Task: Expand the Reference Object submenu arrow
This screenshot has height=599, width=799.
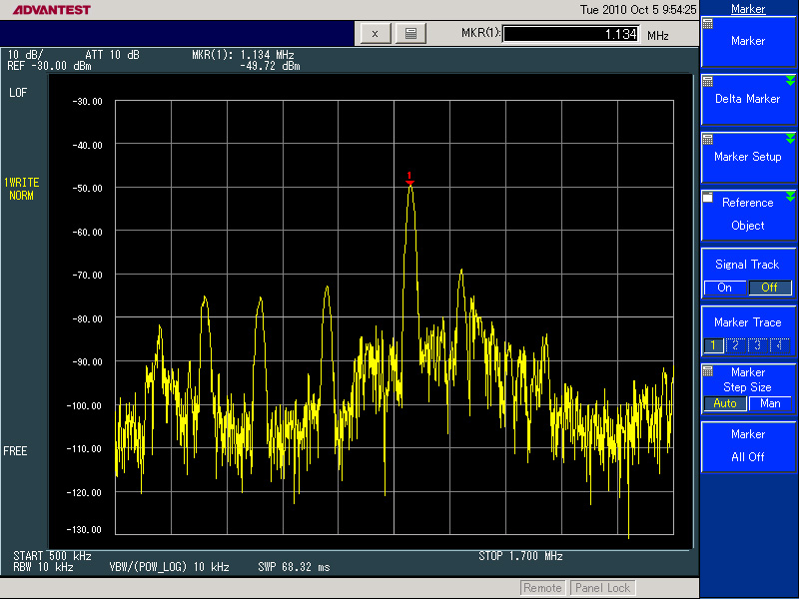Action: [790, 197]
